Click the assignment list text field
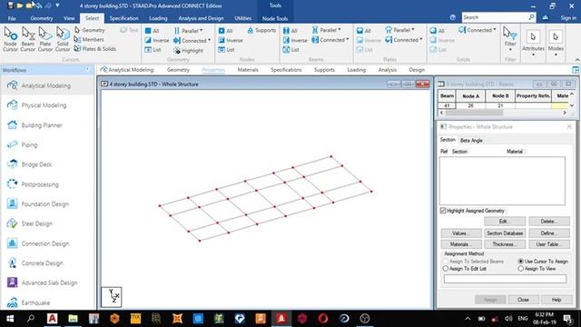 click(505, 279)
